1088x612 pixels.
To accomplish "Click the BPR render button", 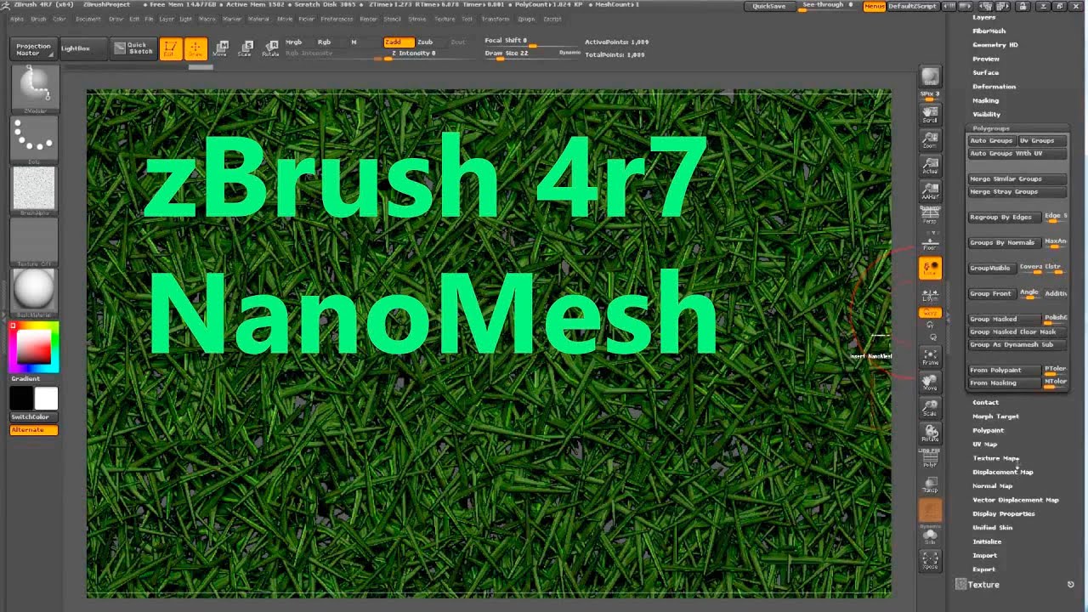I will point(931,76).
